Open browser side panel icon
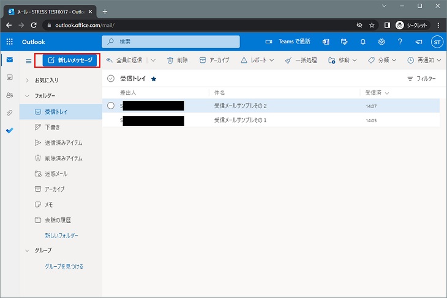This screenshot has width=447, height=298. [387, 25]
